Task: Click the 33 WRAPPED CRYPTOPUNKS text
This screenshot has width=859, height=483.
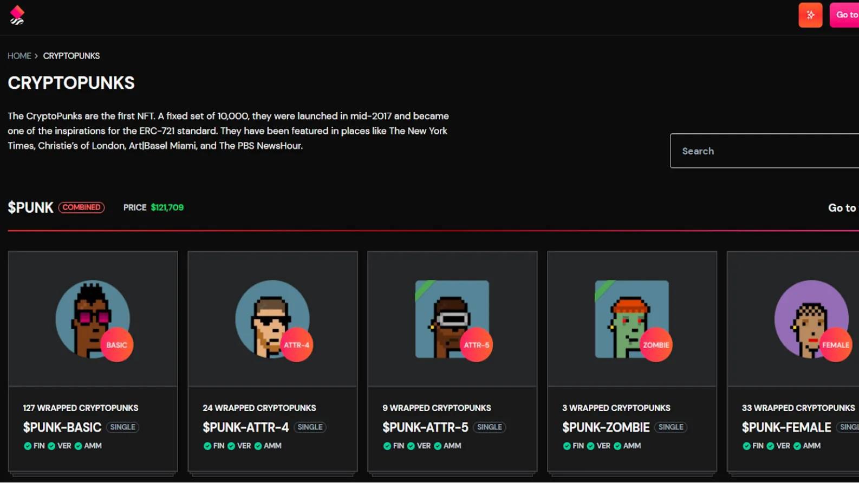Action: tap(798, 408)
